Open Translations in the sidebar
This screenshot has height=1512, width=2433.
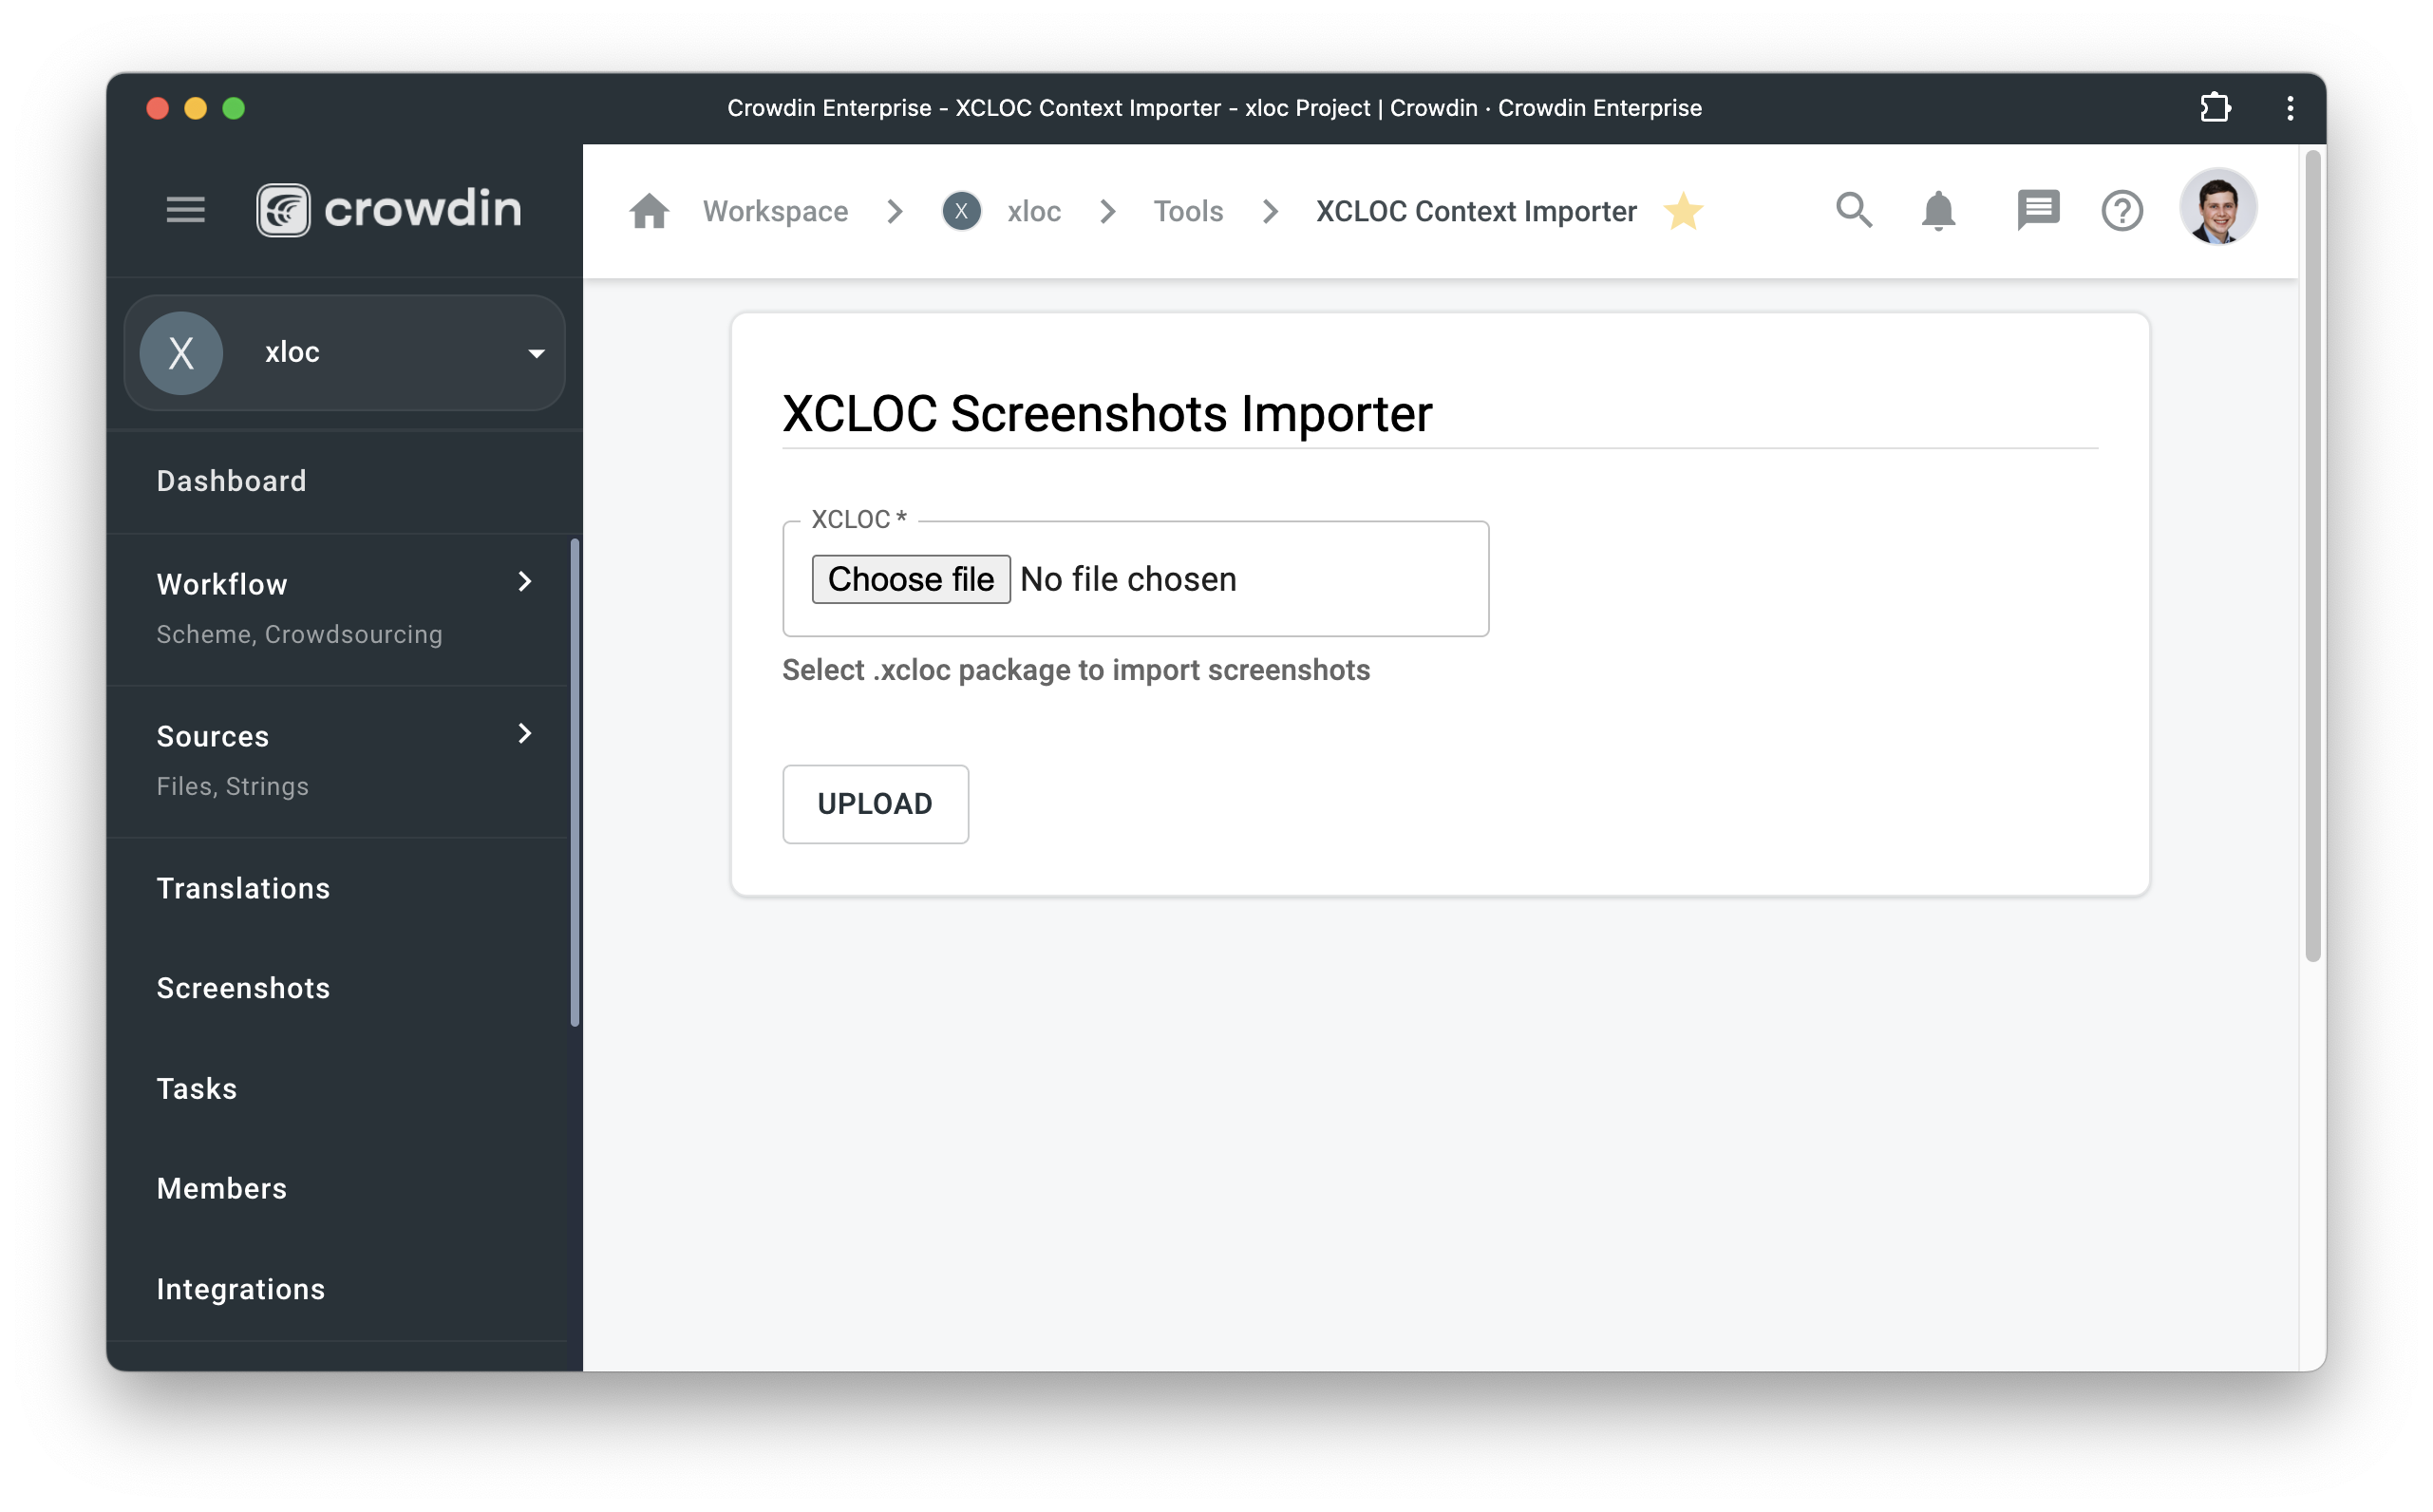tap(243, 888)
